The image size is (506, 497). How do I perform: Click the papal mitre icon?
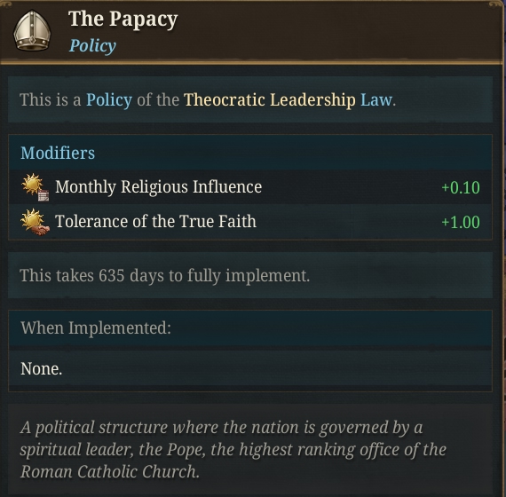tap(32, 31)
